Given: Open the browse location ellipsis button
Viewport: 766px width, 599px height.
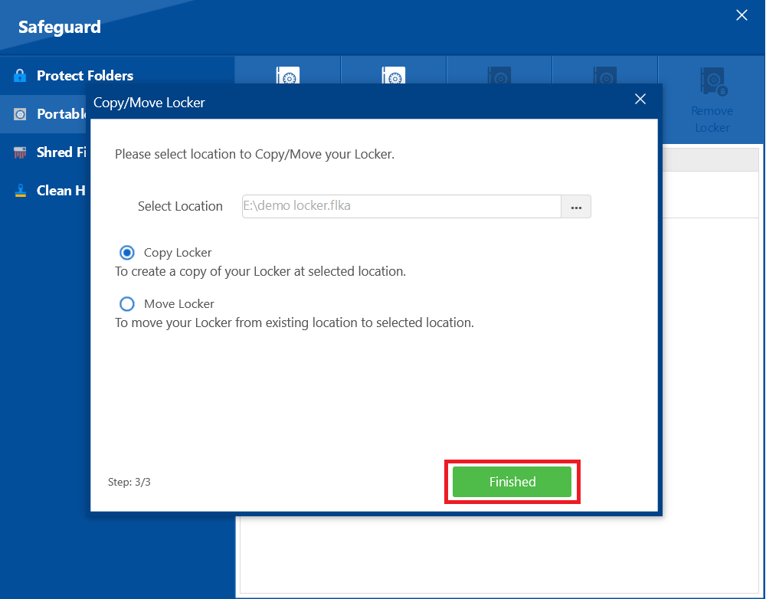Looking at the screenshot, I should tap(576, 207).
